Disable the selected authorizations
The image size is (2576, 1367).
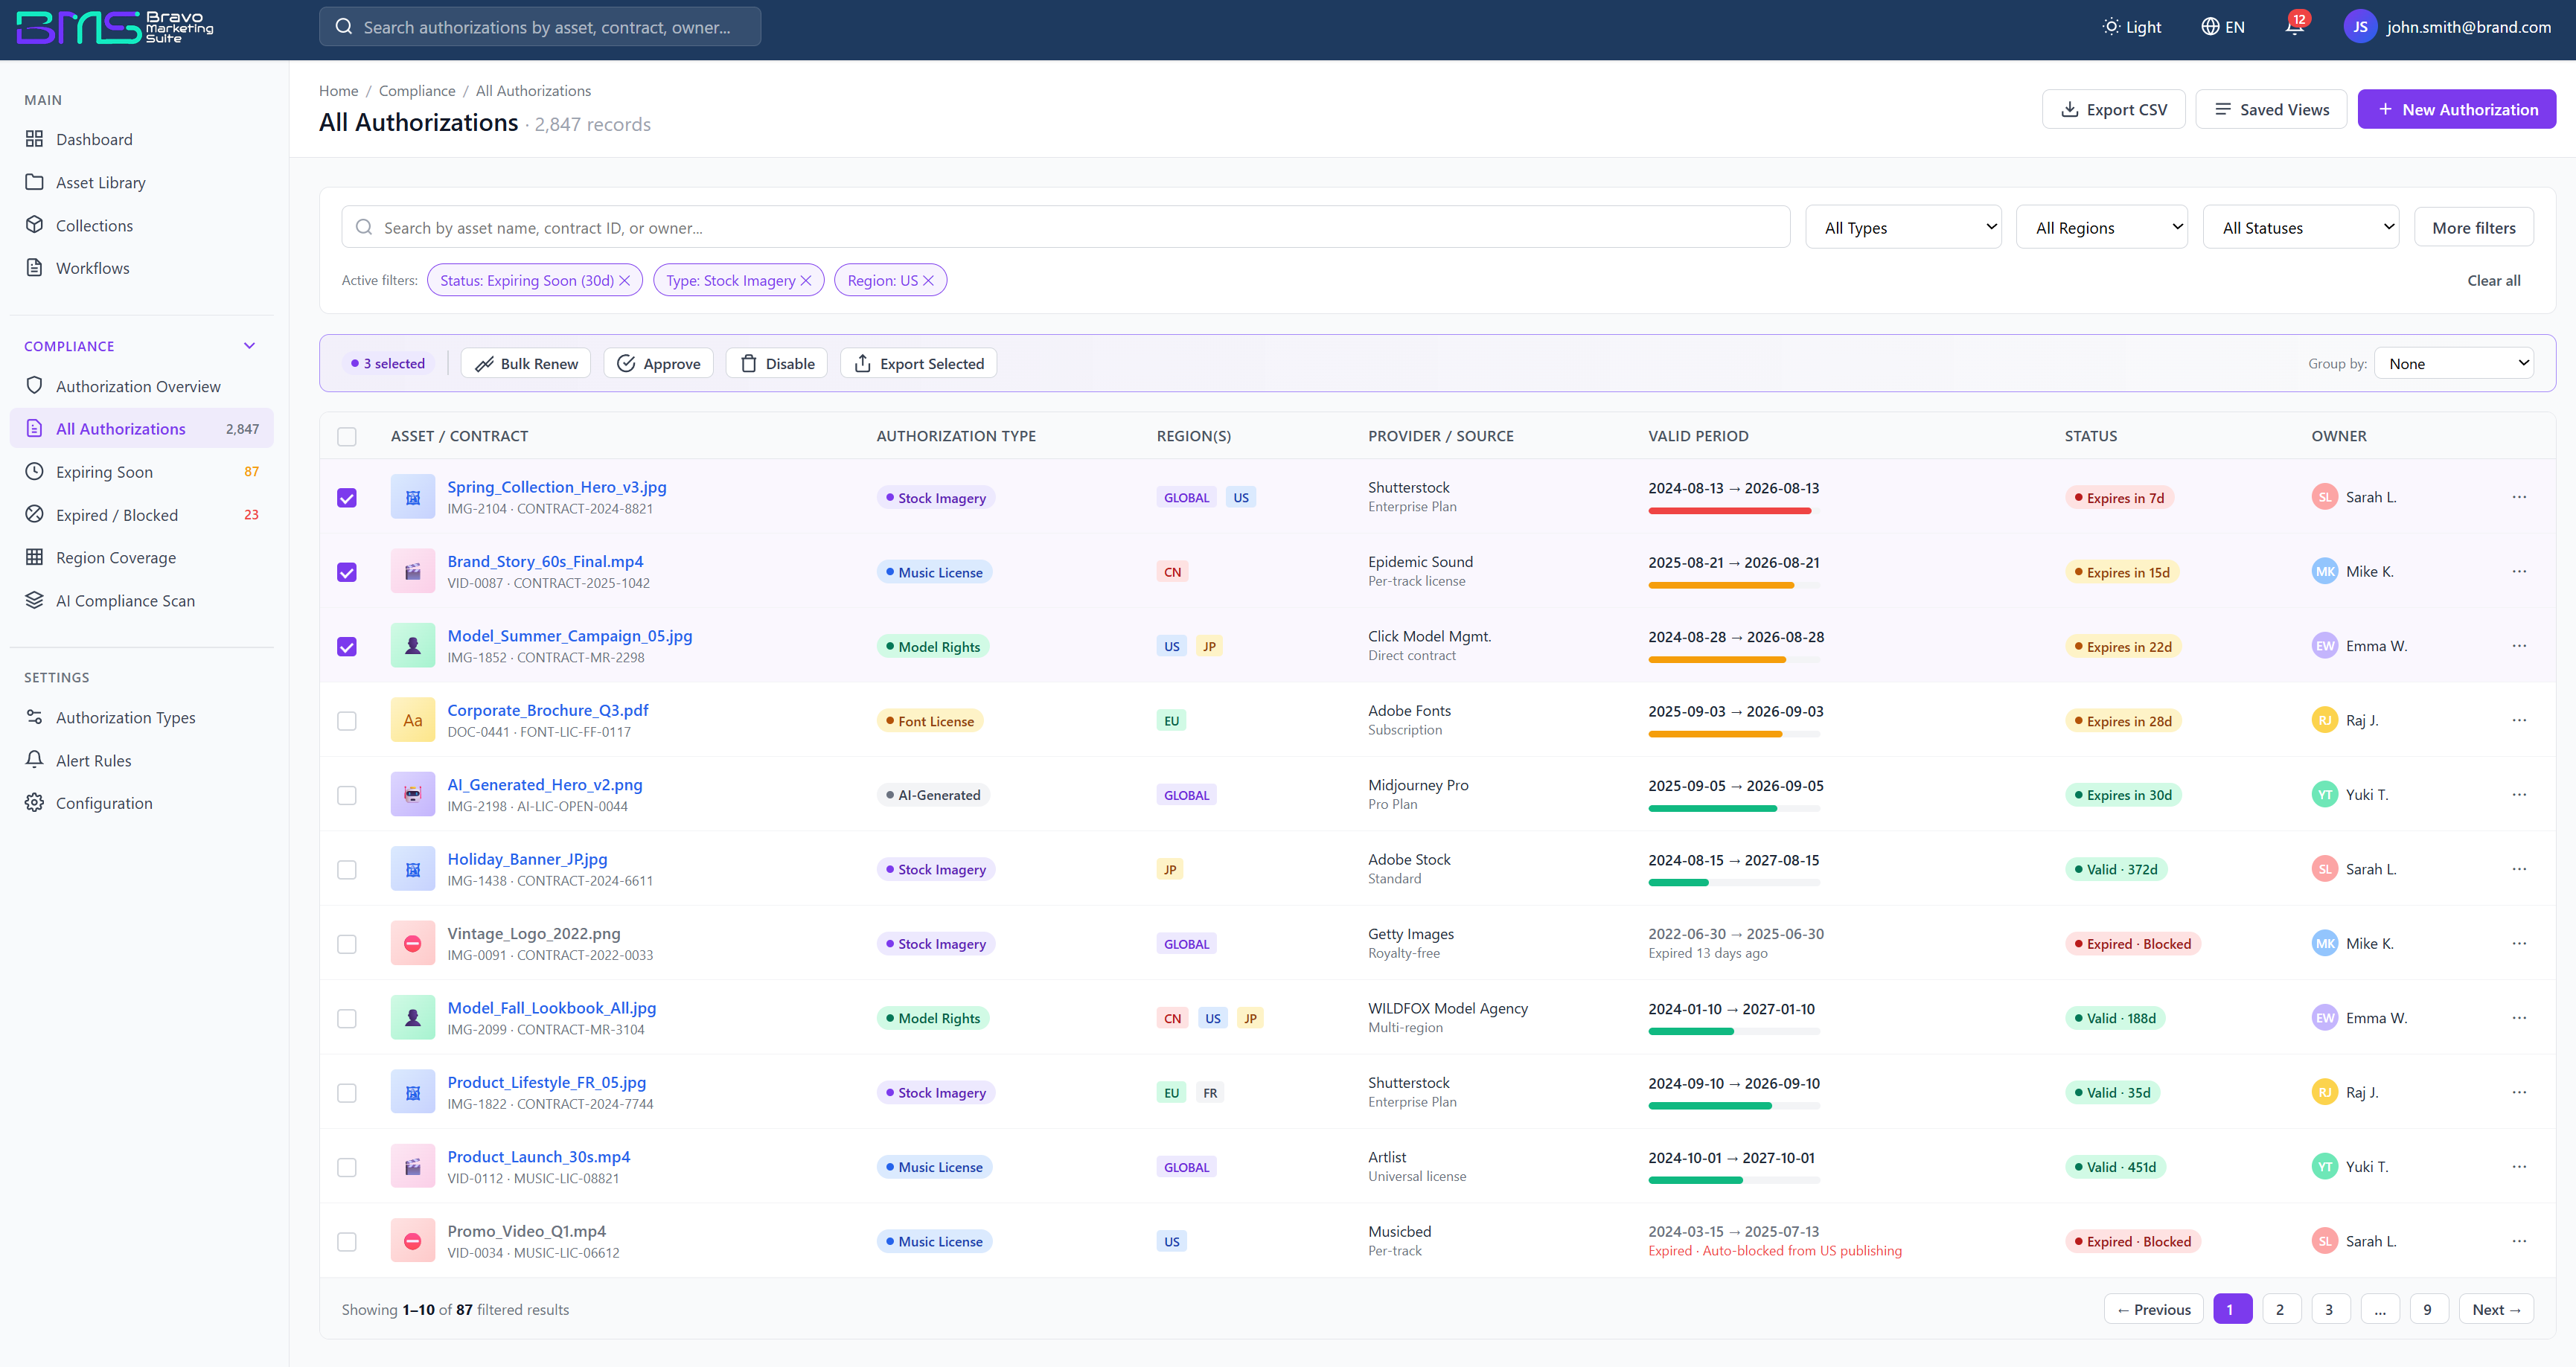[777, 363]
